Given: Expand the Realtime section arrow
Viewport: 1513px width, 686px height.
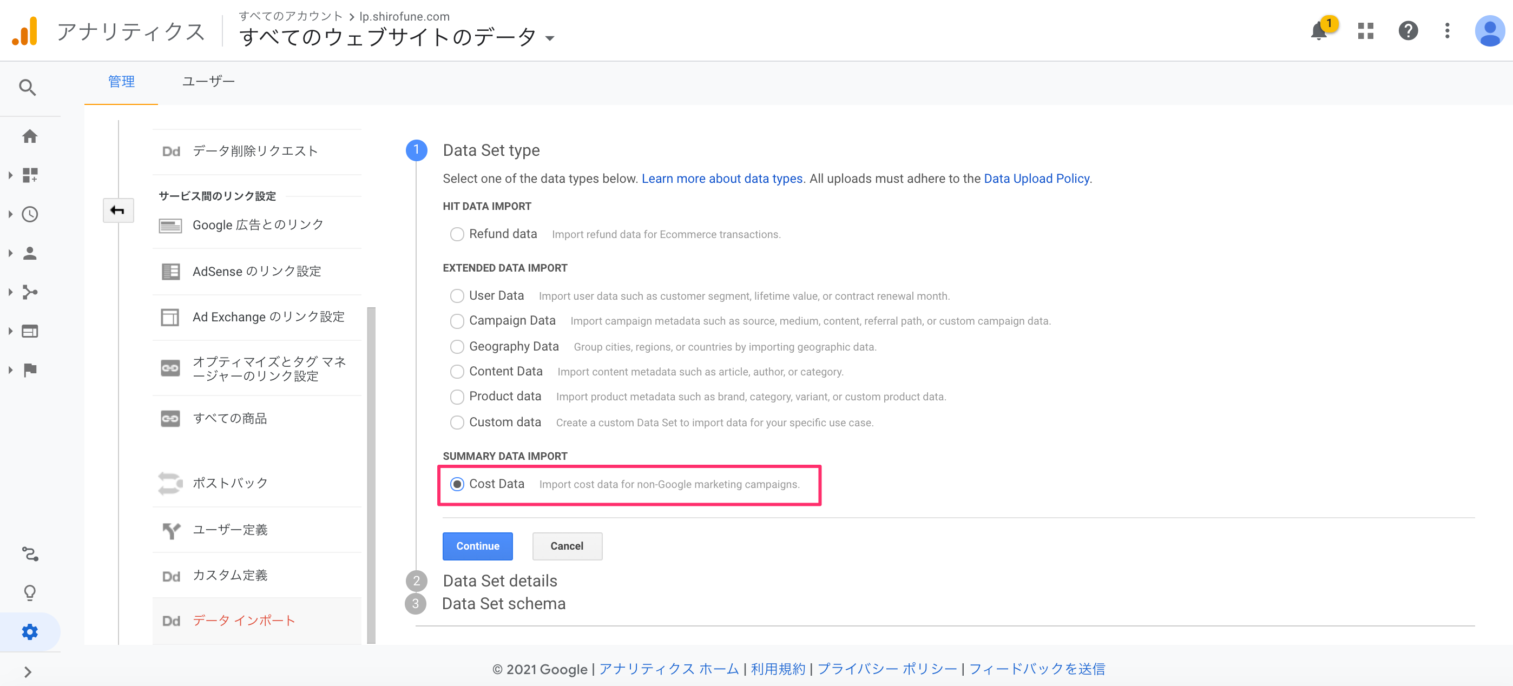Looking at the screenshot, I should [10, 214].
